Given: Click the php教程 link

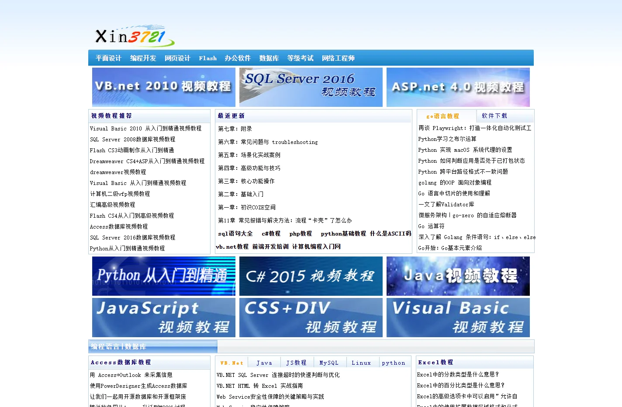Looking at the screenshot, I should pos(301,233).
